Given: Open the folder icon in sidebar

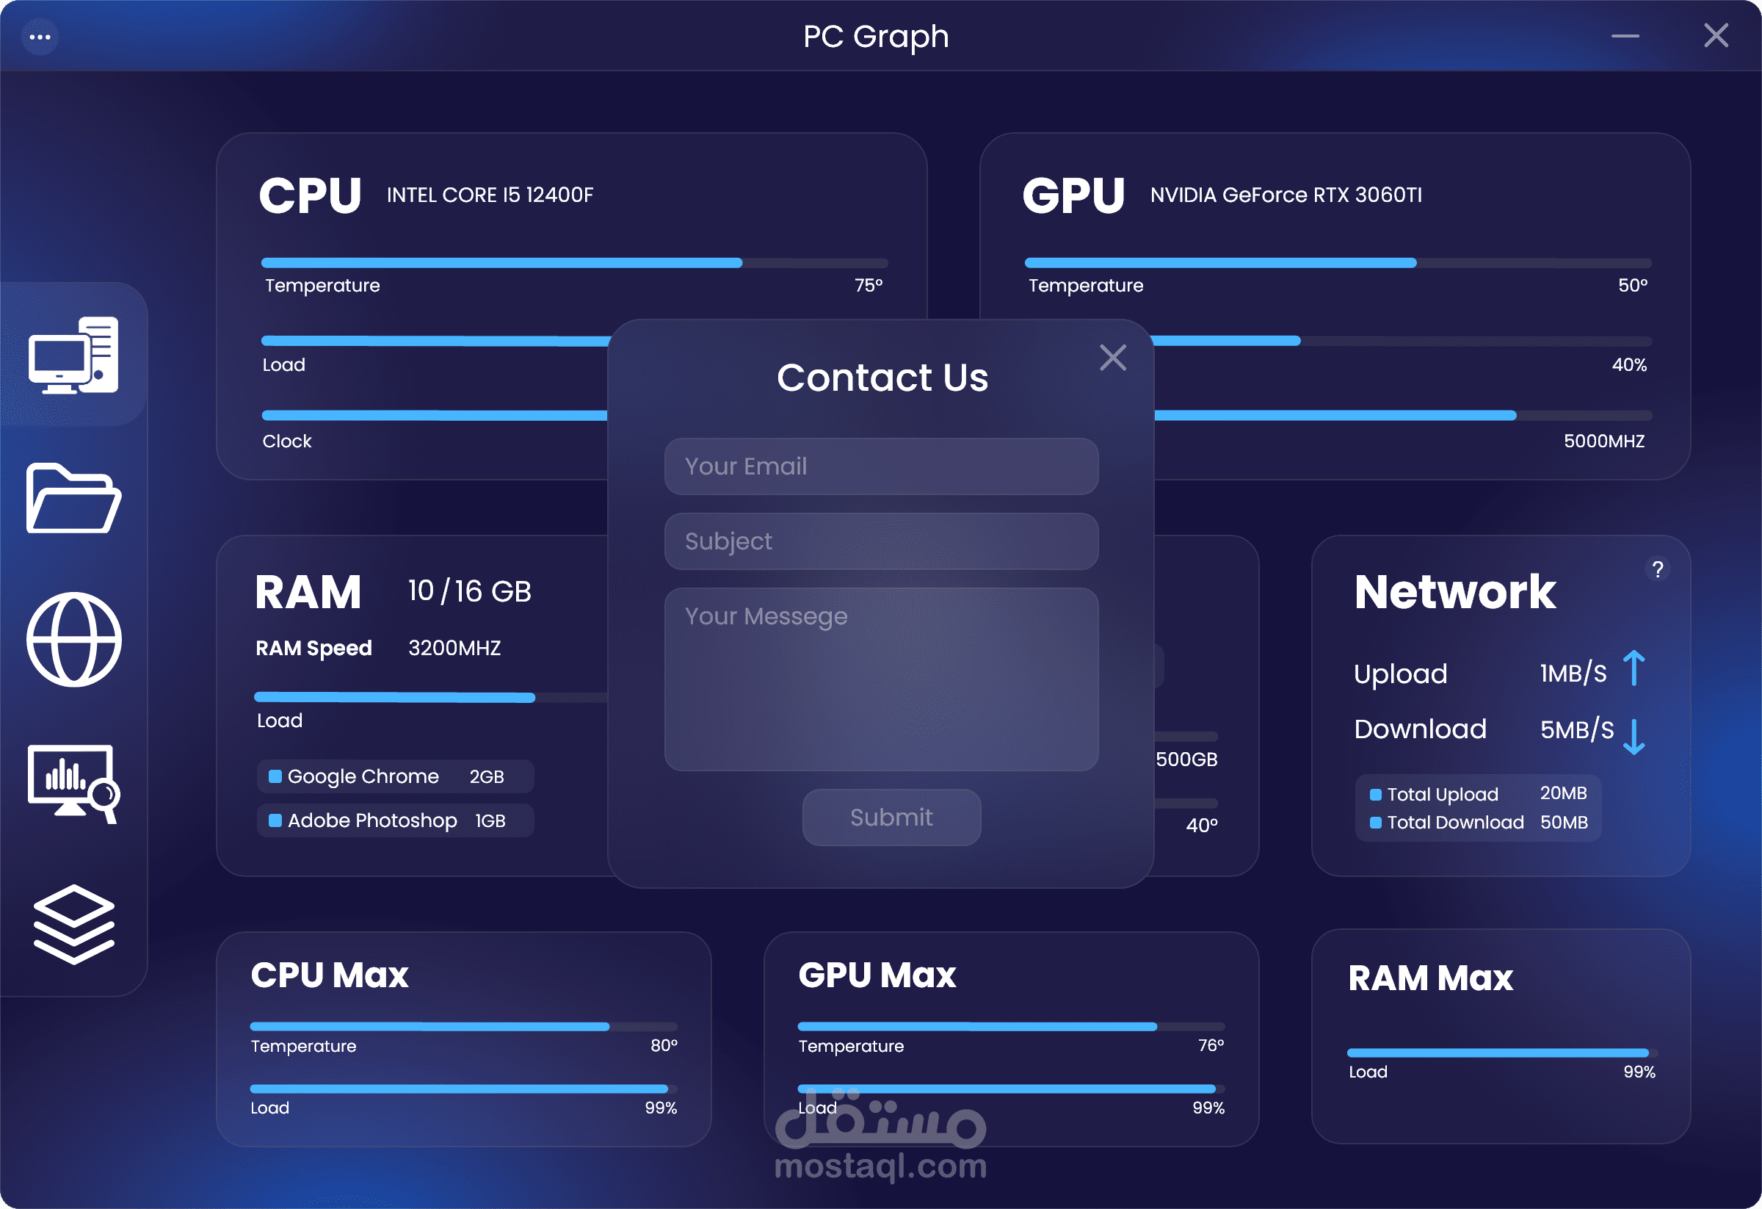Looking at the screenshot, I should click(x=73, y=498).
